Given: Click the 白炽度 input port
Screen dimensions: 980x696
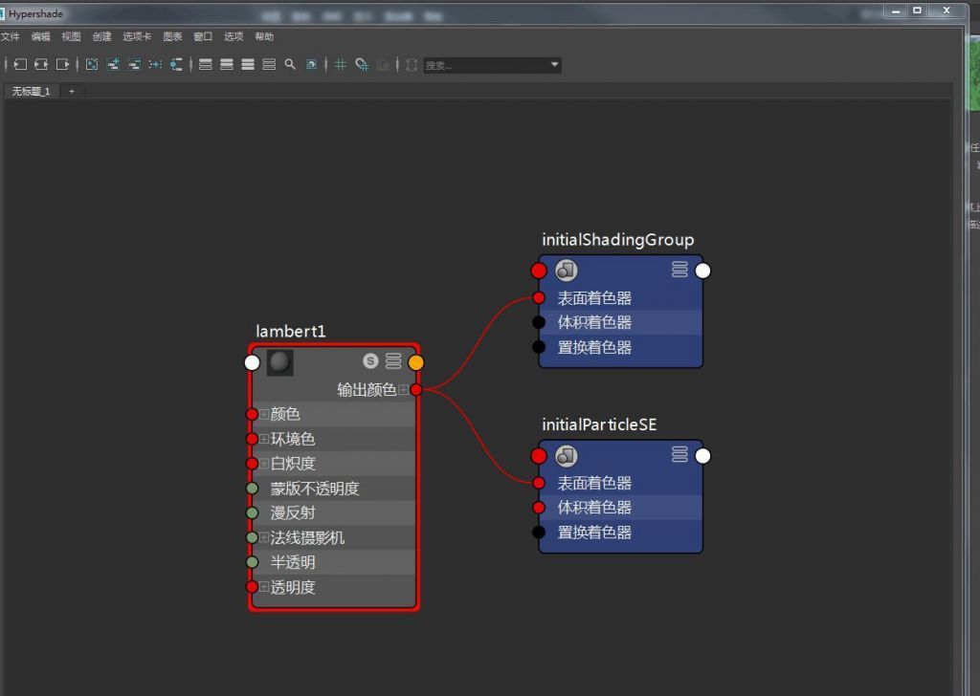Looking at the screenshot, I should [252, 463].
